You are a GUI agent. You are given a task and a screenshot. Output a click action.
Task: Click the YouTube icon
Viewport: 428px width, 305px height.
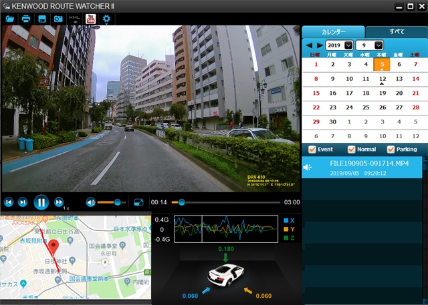90,19
